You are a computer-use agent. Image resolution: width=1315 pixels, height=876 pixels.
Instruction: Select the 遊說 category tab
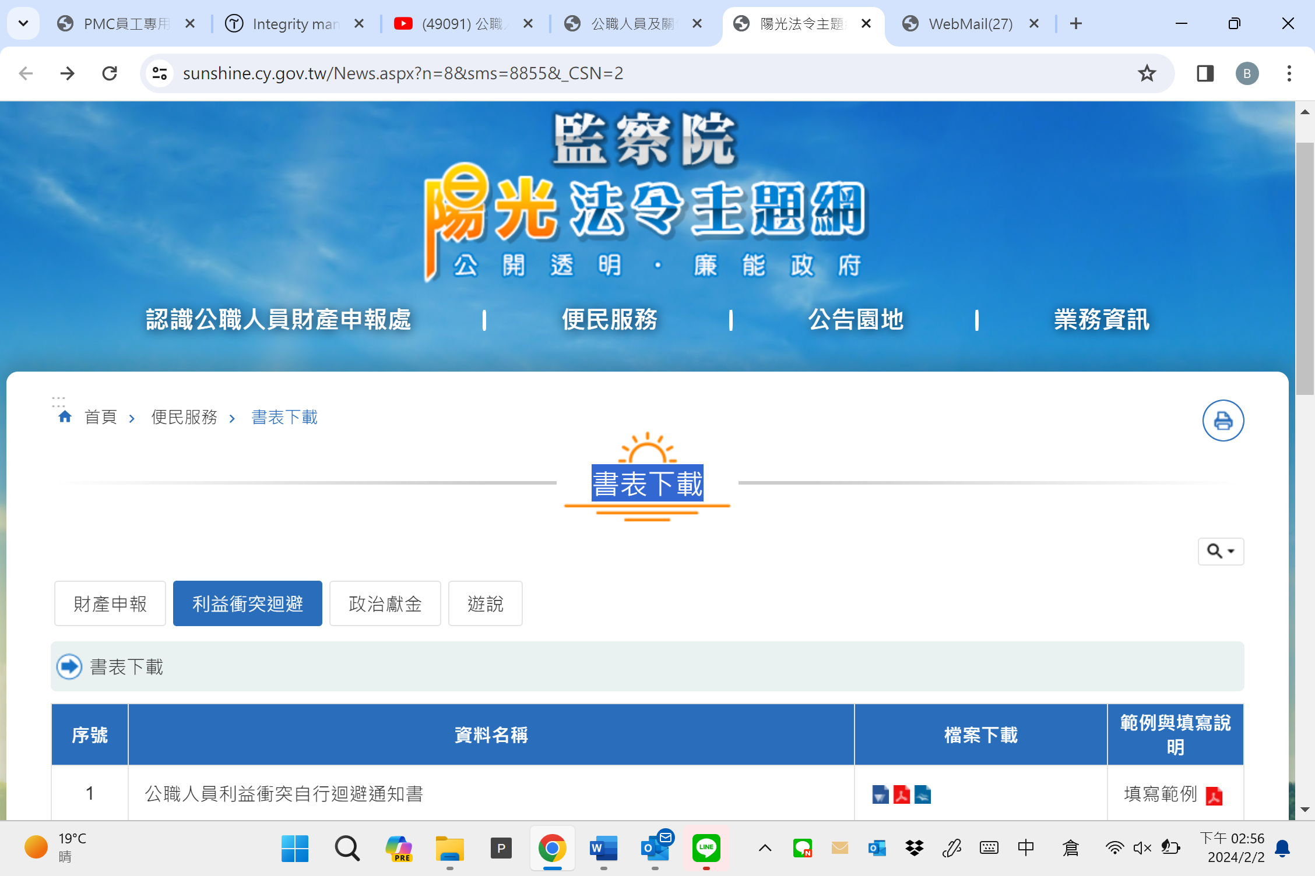click(486, 603)
